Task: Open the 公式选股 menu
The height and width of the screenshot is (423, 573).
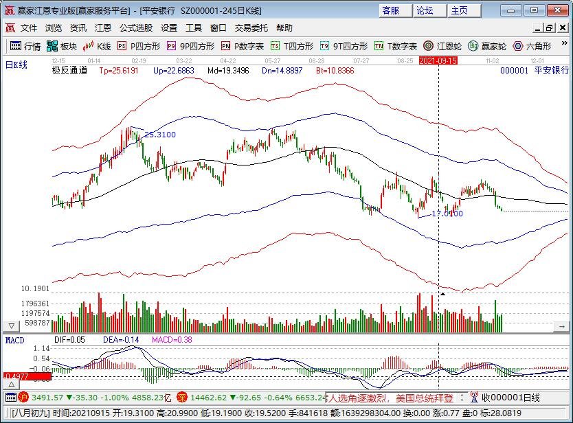Action: point(136,28)
